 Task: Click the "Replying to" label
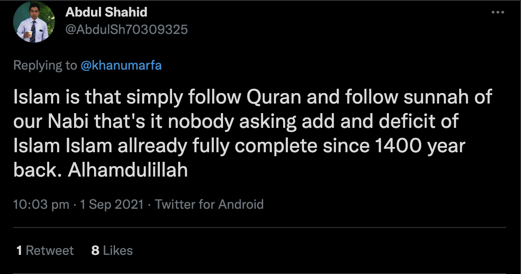pos(45,65)
